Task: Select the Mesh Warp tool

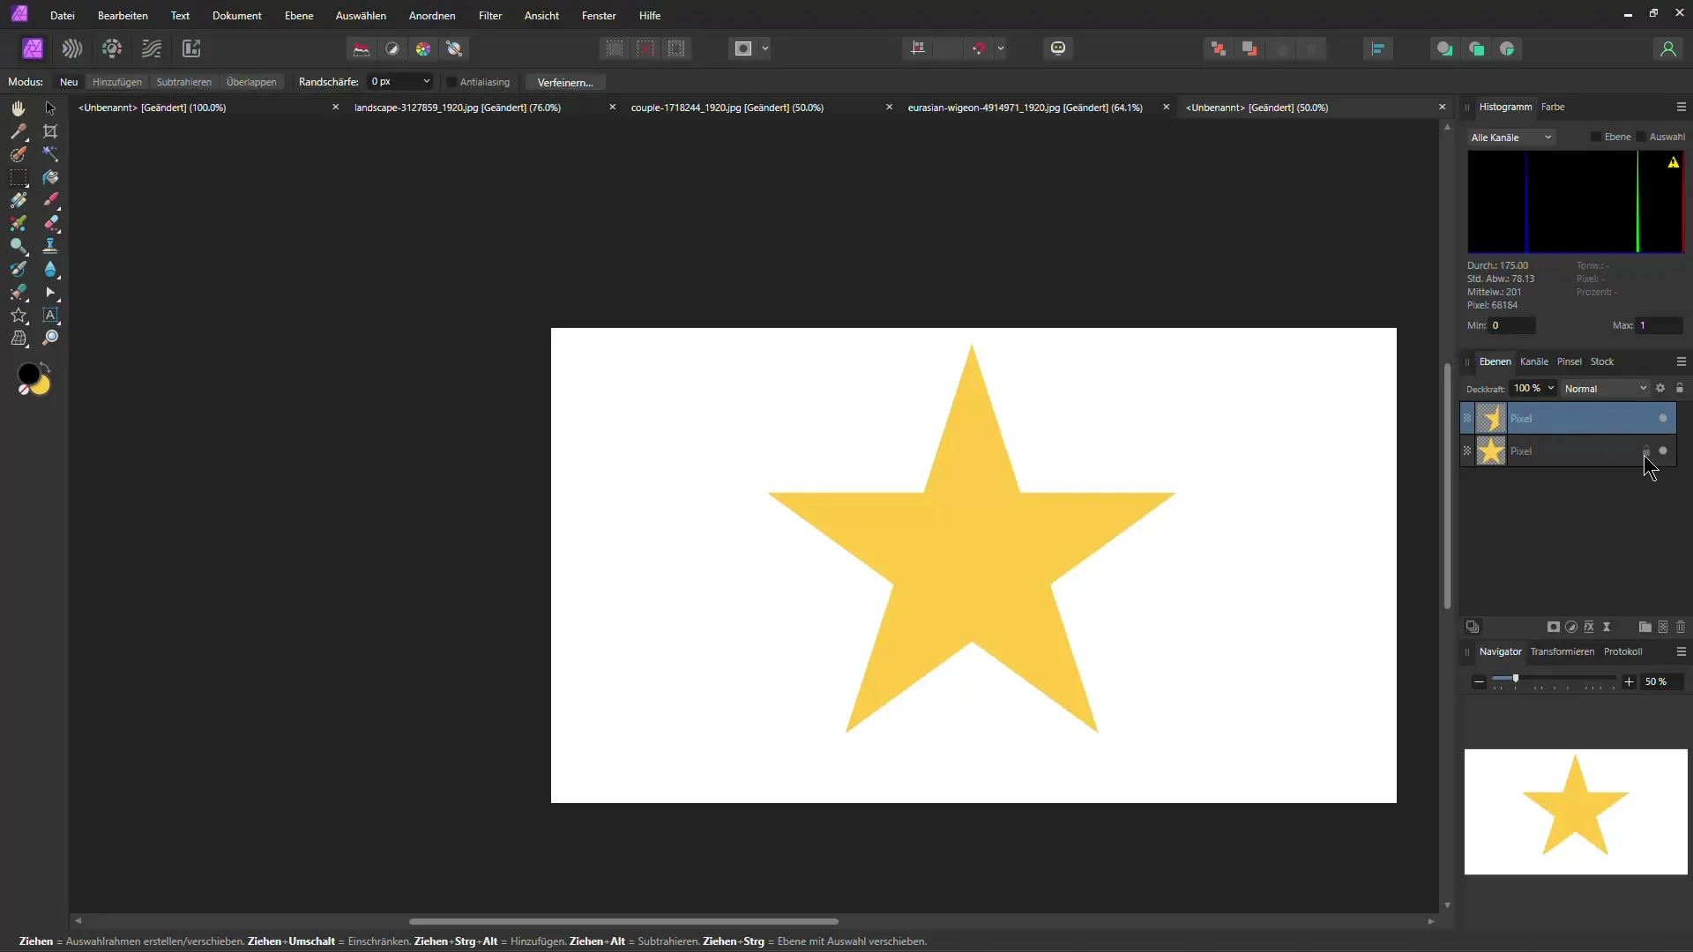Action: (x=18, y=338)
